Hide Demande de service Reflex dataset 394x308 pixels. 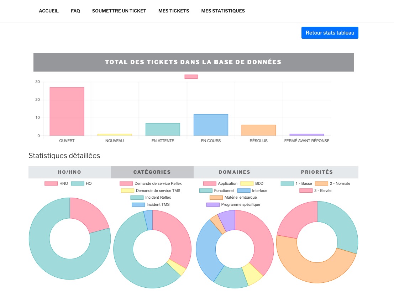click(x=151, y=183)
